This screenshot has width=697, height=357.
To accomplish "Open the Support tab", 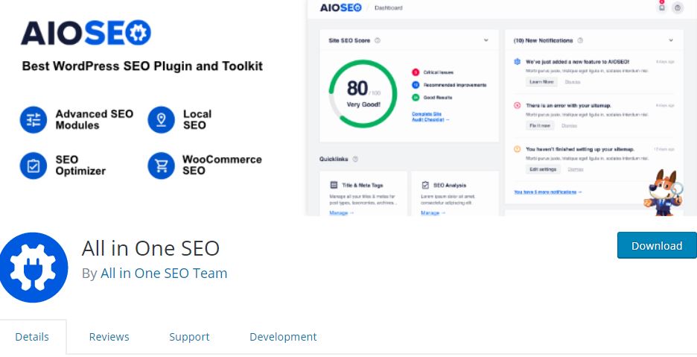I will click(189, 337).
